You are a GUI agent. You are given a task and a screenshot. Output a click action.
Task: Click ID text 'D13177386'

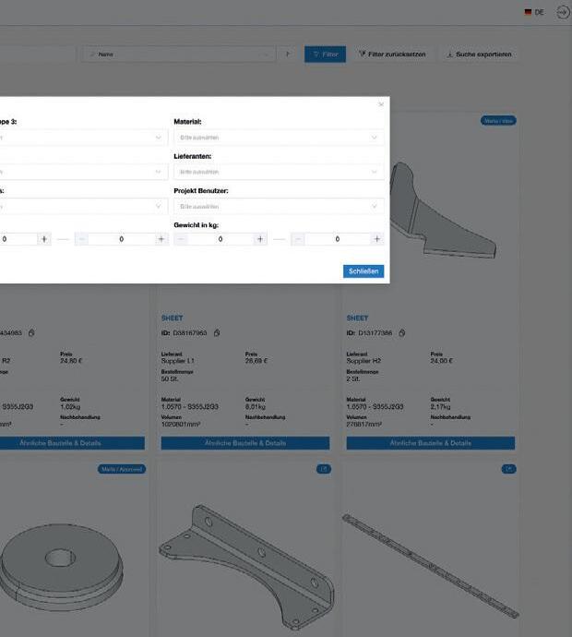coord(375,332)
